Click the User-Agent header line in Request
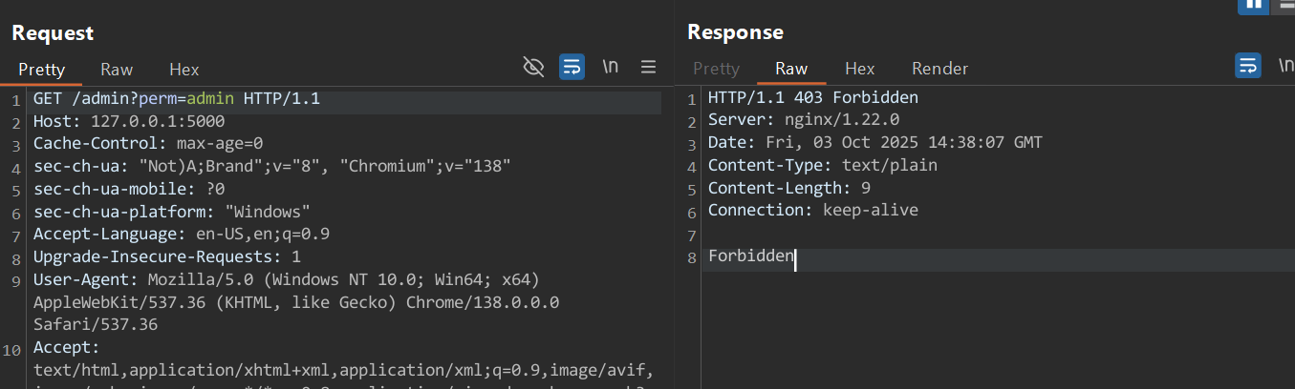1295x389 pixels. [287, 280]
